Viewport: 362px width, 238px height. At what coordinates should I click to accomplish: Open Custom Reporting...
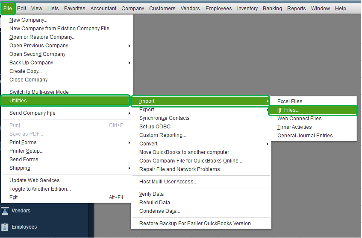[201, 135]
